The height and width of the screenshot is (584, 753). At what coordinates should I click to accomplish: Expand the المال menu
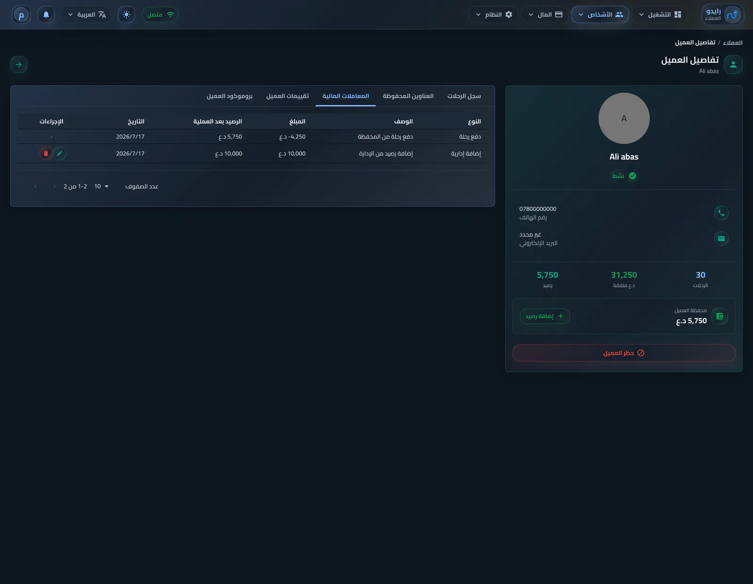pyautogui.click(x=545, y=15)
